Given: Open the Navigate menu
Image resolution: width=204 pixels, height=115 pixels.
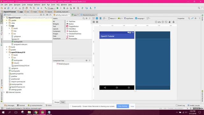Looking at the screenshot, I should 17,5.
